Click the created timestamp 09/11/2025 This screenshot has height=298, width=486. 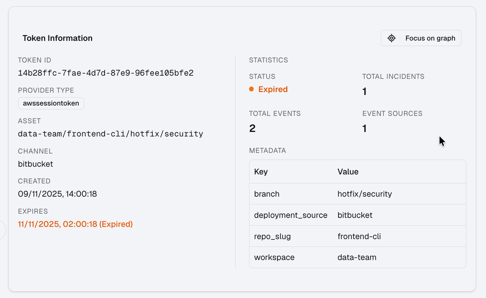tap(57, 194)
